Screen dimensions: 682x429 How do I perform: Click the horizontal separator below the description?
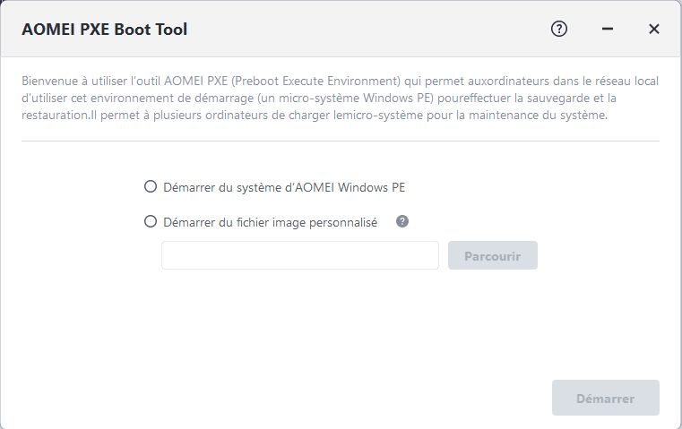[341, 141]
